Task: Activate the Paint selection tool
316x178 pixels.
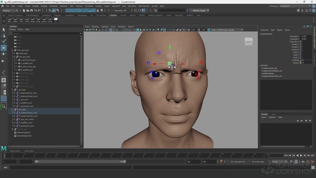Action: coord(3,42)
